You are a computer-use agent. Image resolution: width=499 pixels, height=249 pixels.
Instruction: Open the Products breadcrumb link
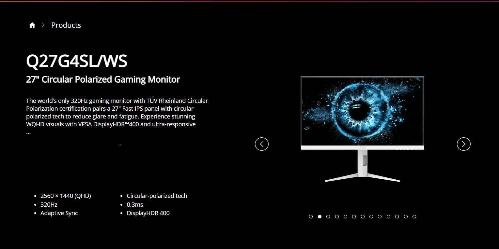(66, 25)
